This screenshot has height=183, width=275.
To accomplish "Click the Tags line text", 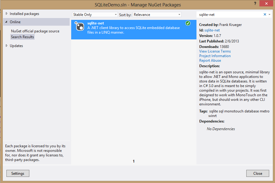I will point(234,113).
